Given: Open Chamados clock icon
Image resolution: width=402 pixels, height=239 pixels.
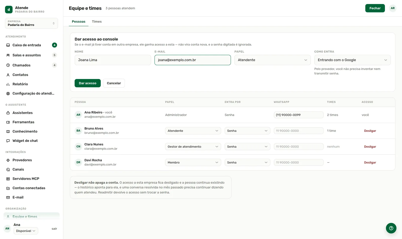Looking at the screenshot, I should click(x=8, y=65).
